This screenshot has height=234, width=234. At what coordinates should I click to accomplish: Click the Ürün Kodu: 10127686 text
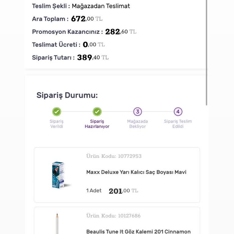[x=113, y=216]
